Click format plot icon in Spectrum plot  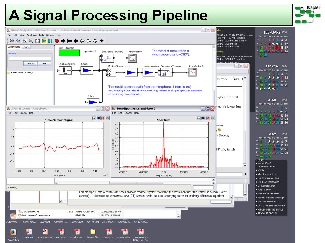point(208,118)
